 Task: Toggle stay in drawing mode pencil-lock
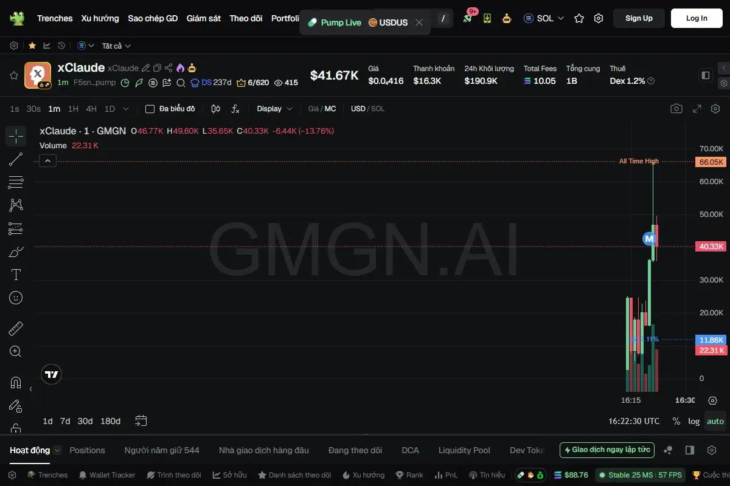[x=16, y=406]
